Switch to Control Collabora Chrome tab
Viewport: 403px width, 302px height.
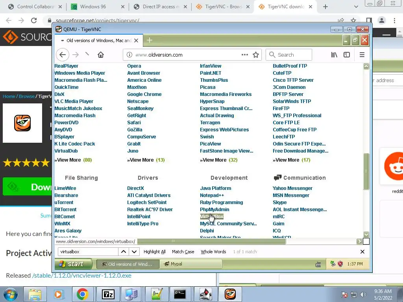(35, 7)
